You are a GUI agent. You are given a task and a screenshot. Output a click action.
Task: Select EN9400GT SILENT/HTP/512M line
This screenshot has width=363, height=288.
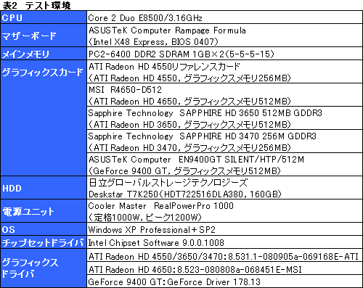click(x=196, y=160)
